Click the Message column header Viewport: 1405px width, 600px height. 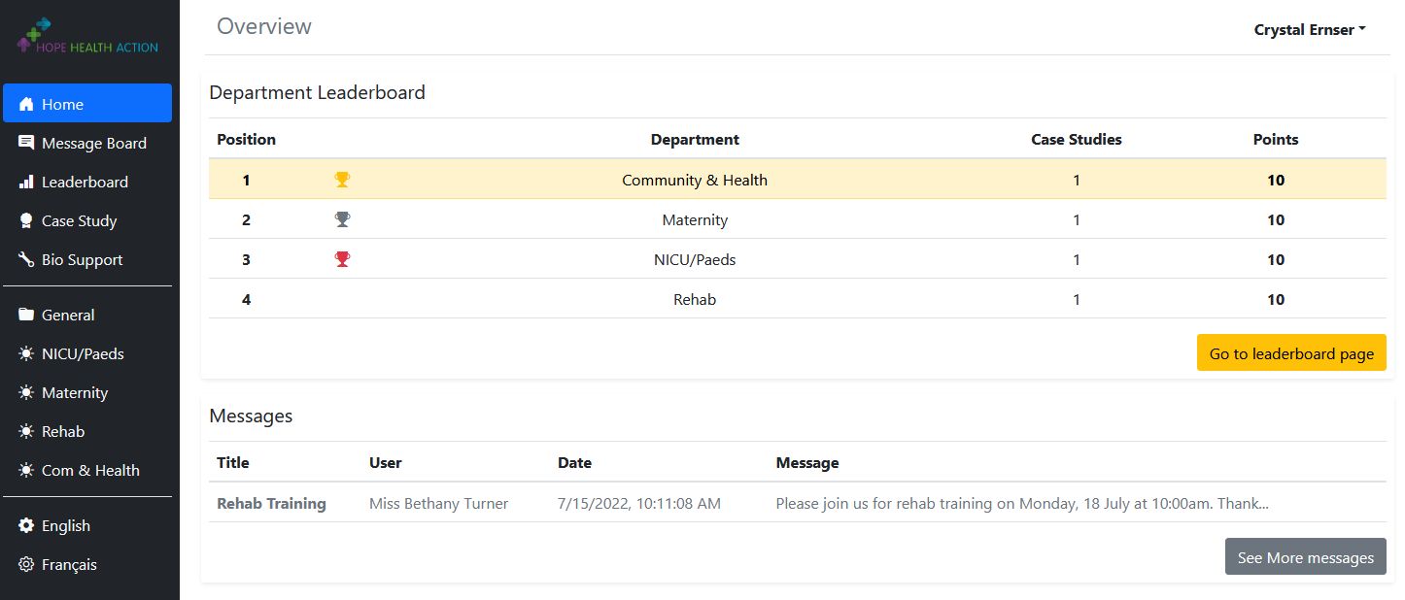point(807,462)
